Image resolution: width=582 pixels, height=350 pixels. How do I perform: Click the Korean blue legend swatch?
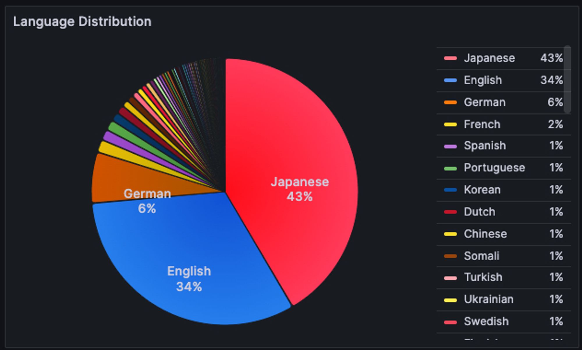coord(450,190)
